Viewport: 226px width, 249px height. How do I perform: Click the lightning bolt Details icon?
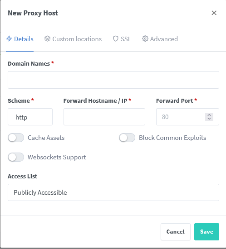[x=9, y=39]
